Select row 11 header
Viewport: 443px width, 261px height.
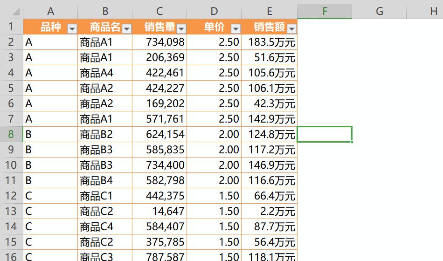click(x=11, y=180)
